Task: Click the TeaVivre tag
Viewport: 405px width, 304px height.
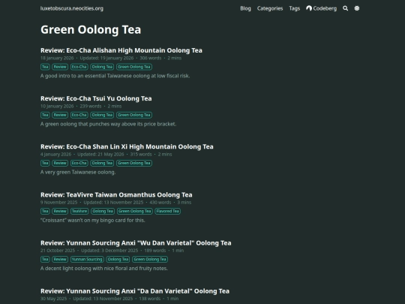Action: (x=79, y=211)
